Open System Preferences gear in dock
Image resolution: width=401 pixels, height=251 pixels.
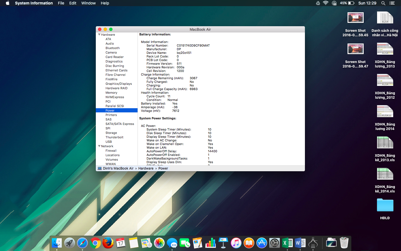pos(274,243)
